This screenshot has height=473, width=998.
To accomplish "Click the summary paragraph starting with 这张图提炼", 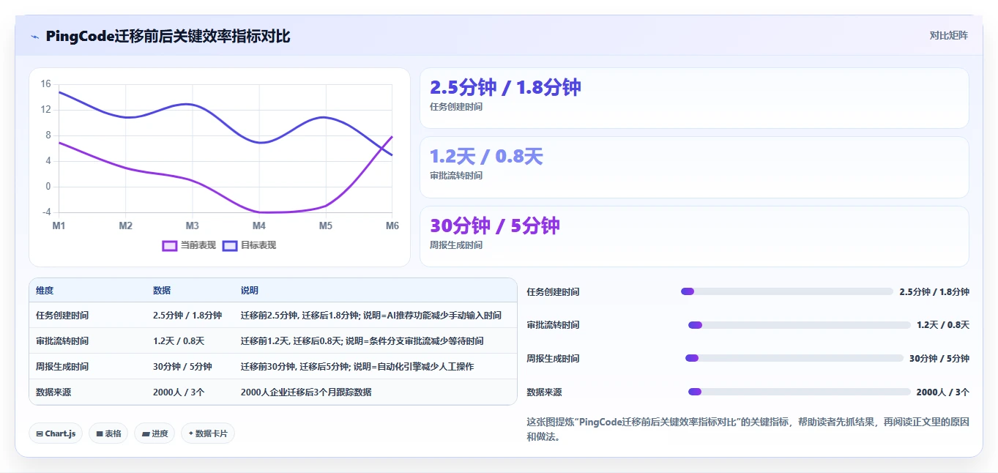I will point(748,429).
